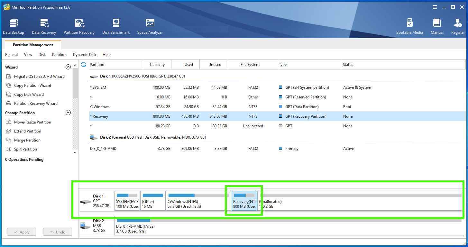This screenshot has height=247, width=468.
Task: Select the Partition Management tab
Action: coord(33,45)
